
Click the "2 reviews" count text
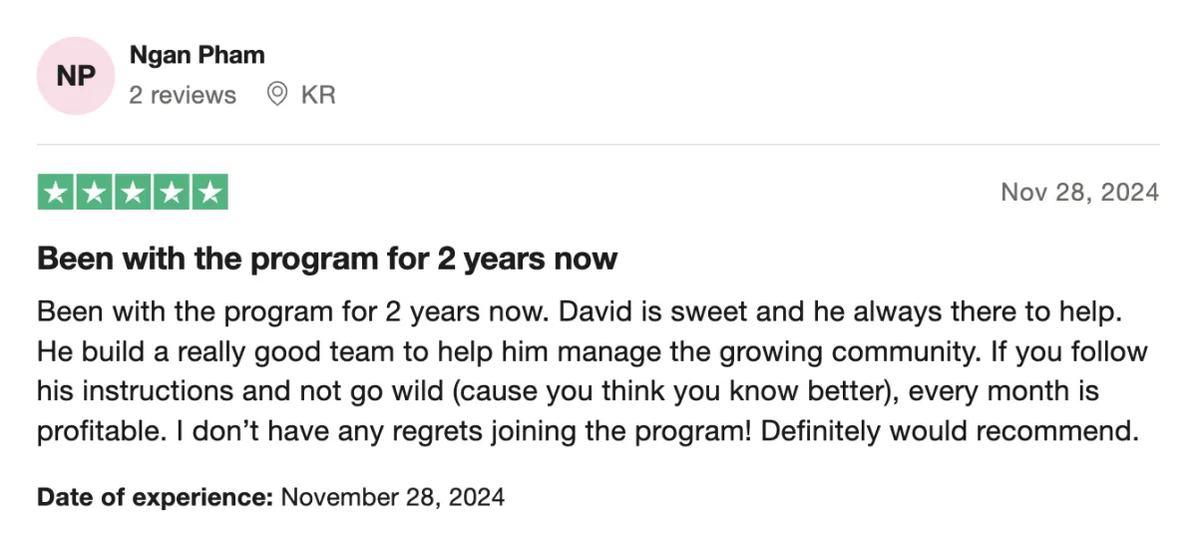183,95
